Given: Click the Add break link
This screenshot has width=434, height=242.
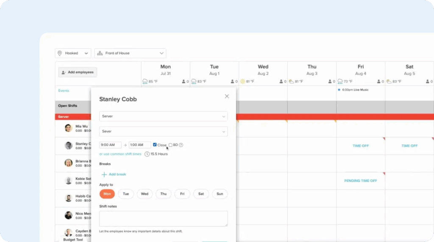Looking at the screenshot, I should (x=117, y=174).
